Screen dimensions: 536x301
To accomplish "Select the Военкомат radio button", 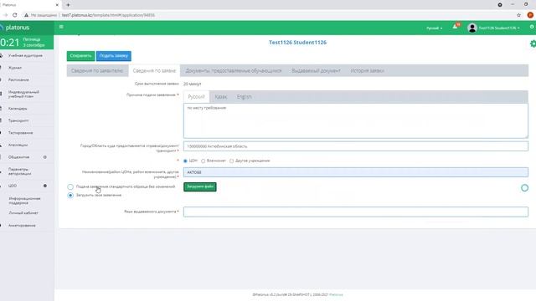I will pyautogui.click(x=203, y=161).
